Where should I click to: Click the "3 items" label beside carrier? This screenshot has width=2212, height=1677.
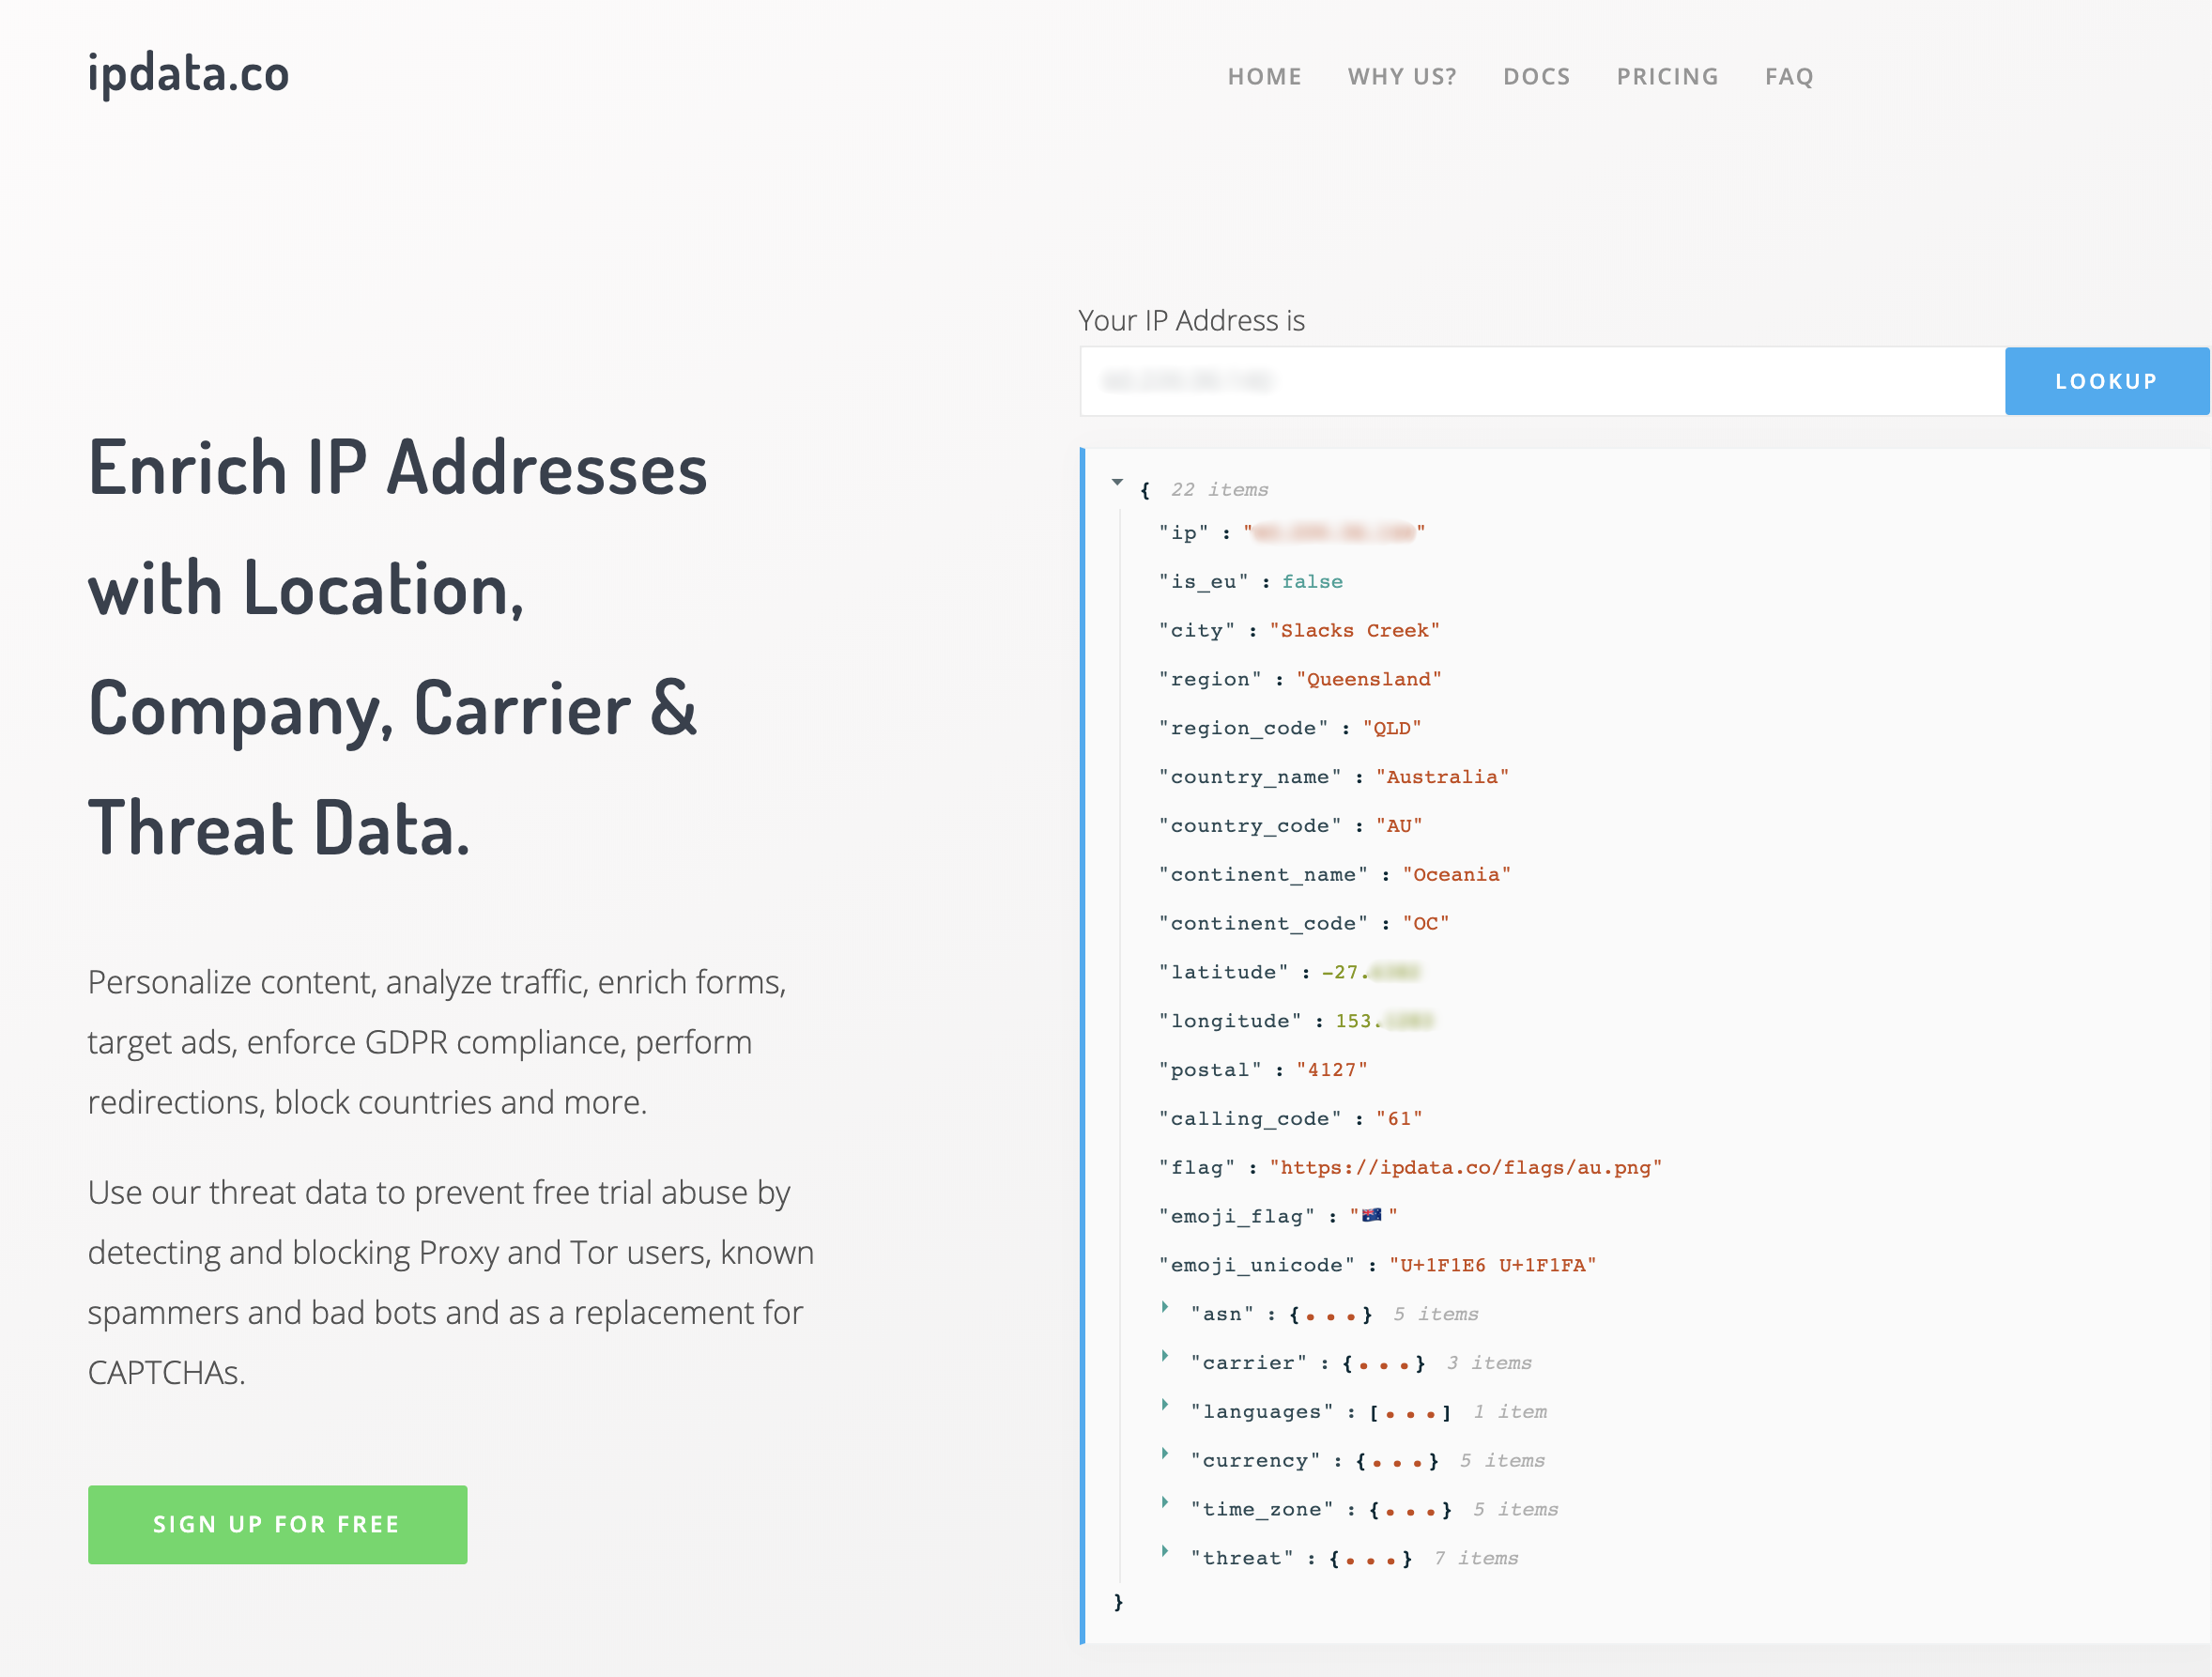1488,1363
